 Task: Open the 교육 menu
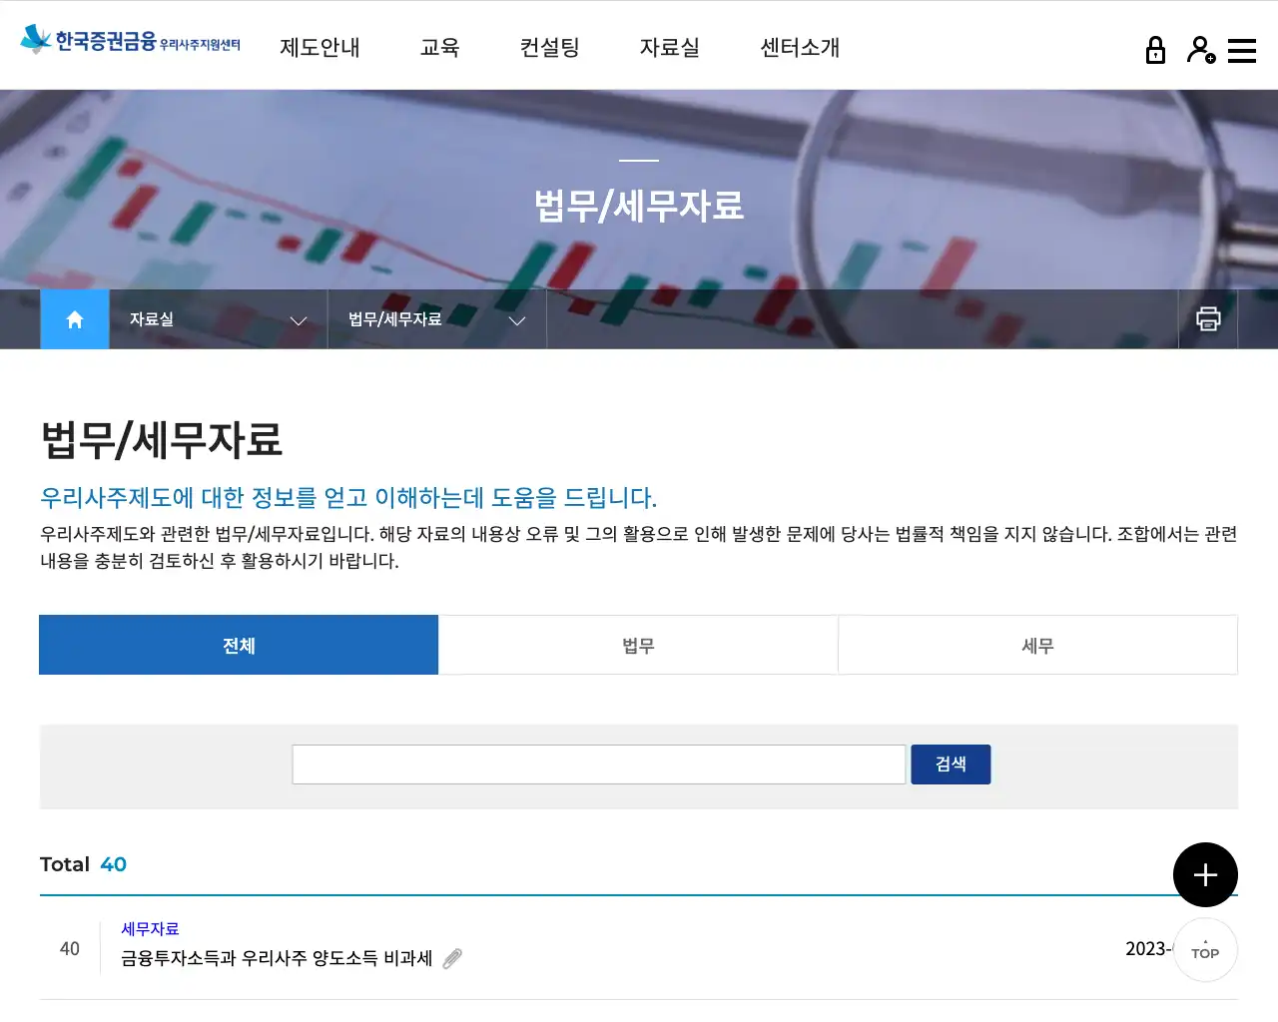(x=439, y=47)
